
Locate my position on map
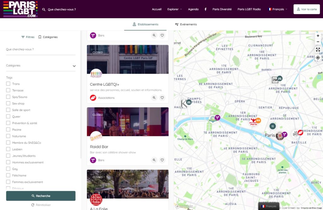coord(318,58)
